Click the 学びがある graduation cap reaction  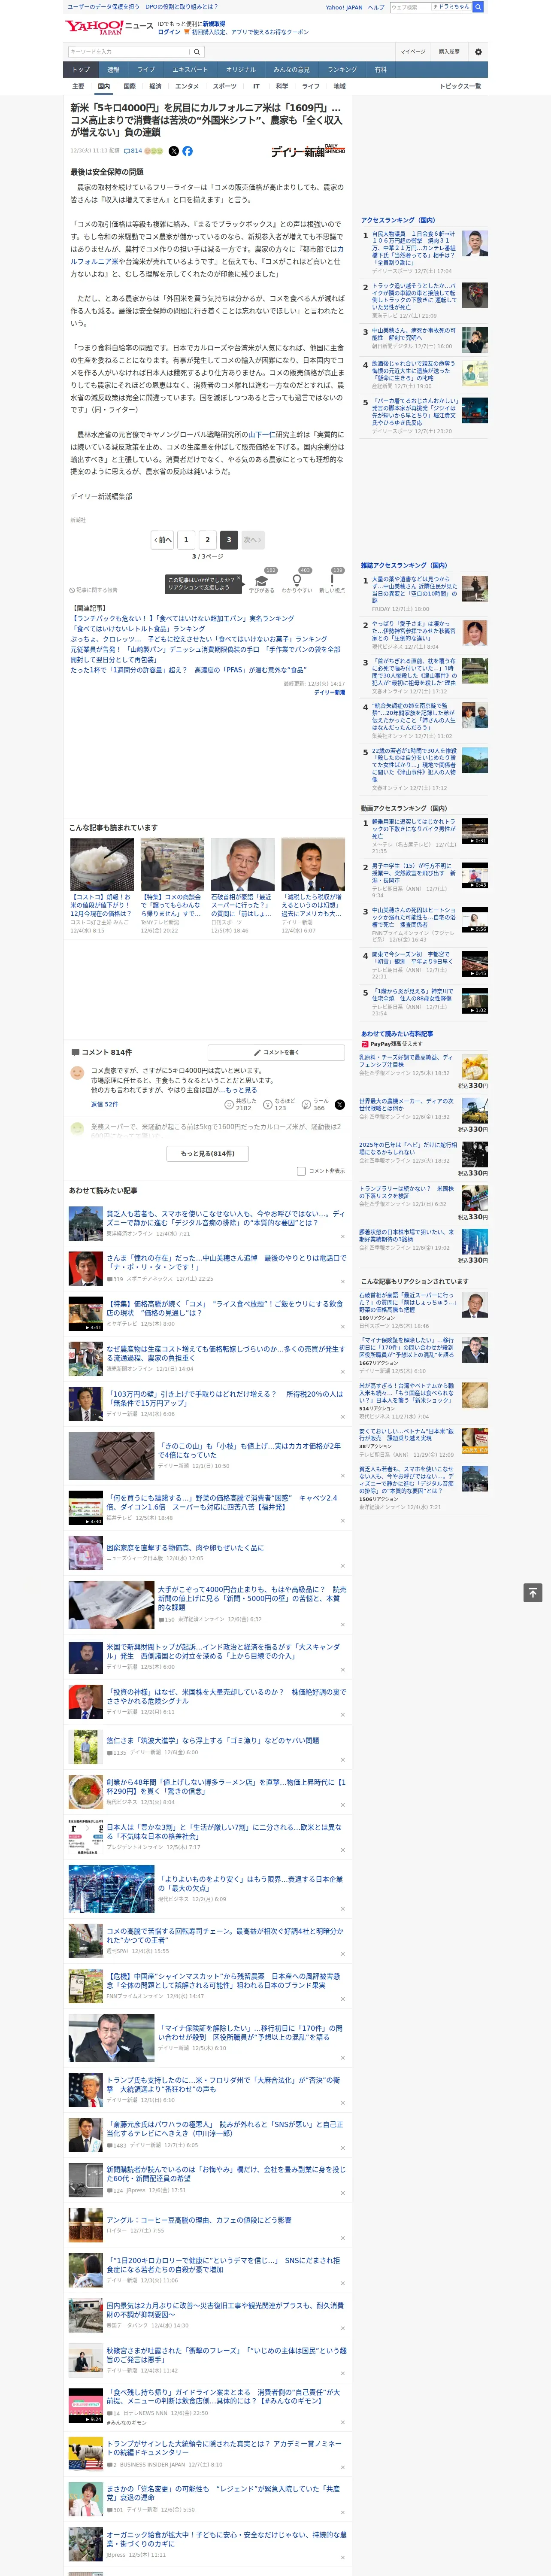click(262, 580)
